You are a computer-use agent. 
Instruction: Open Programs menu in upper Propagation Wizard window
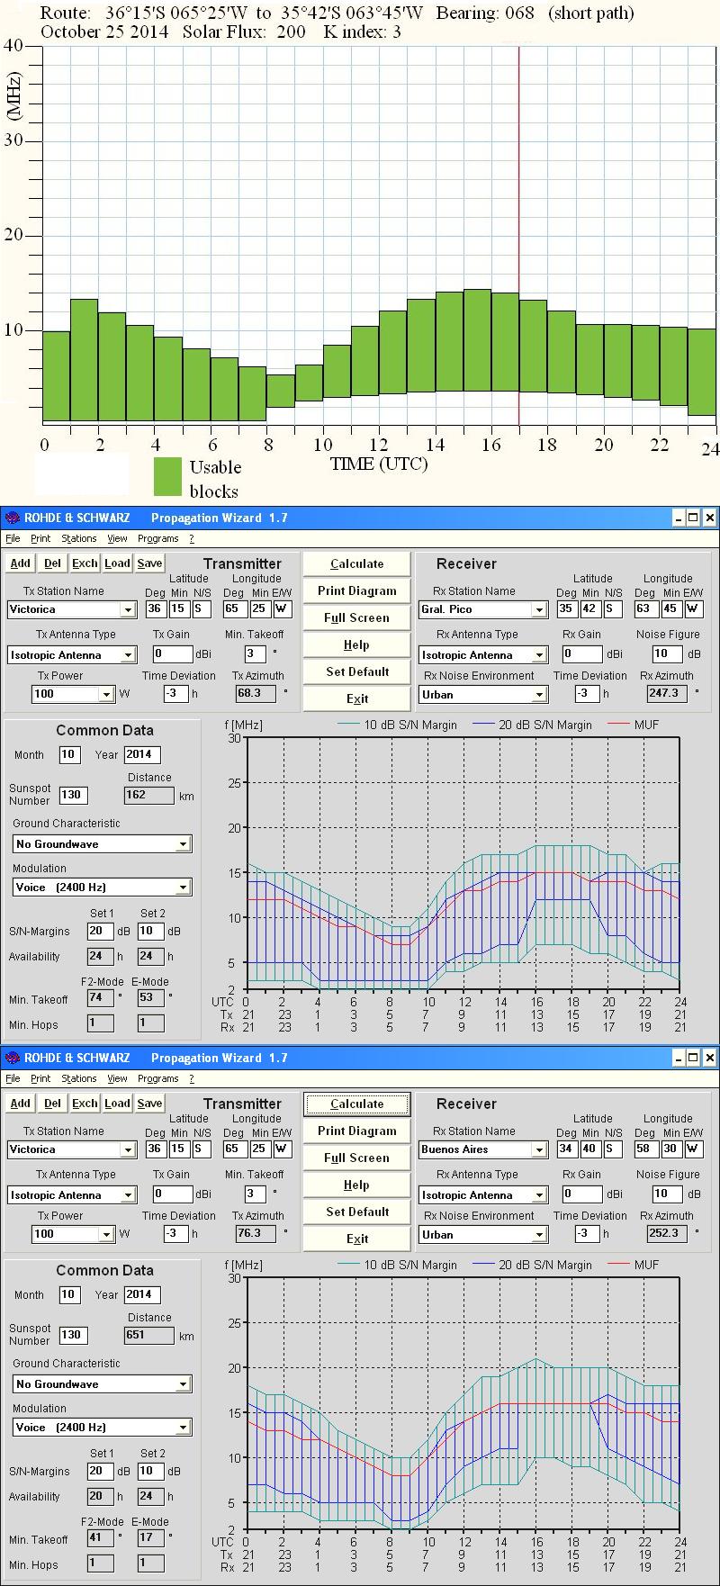[x=158, y=538]
